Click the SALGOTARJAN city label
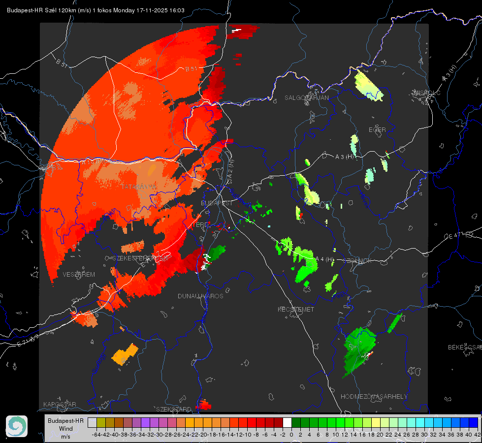This screenshot has width=482, height=443. (x=306, y=98)
